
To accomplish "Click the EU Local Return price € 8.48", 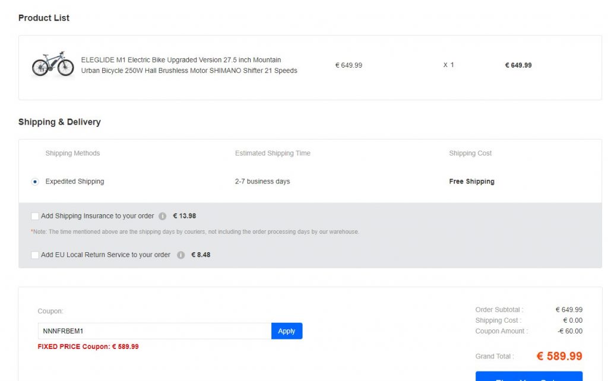I will (201, 255).
